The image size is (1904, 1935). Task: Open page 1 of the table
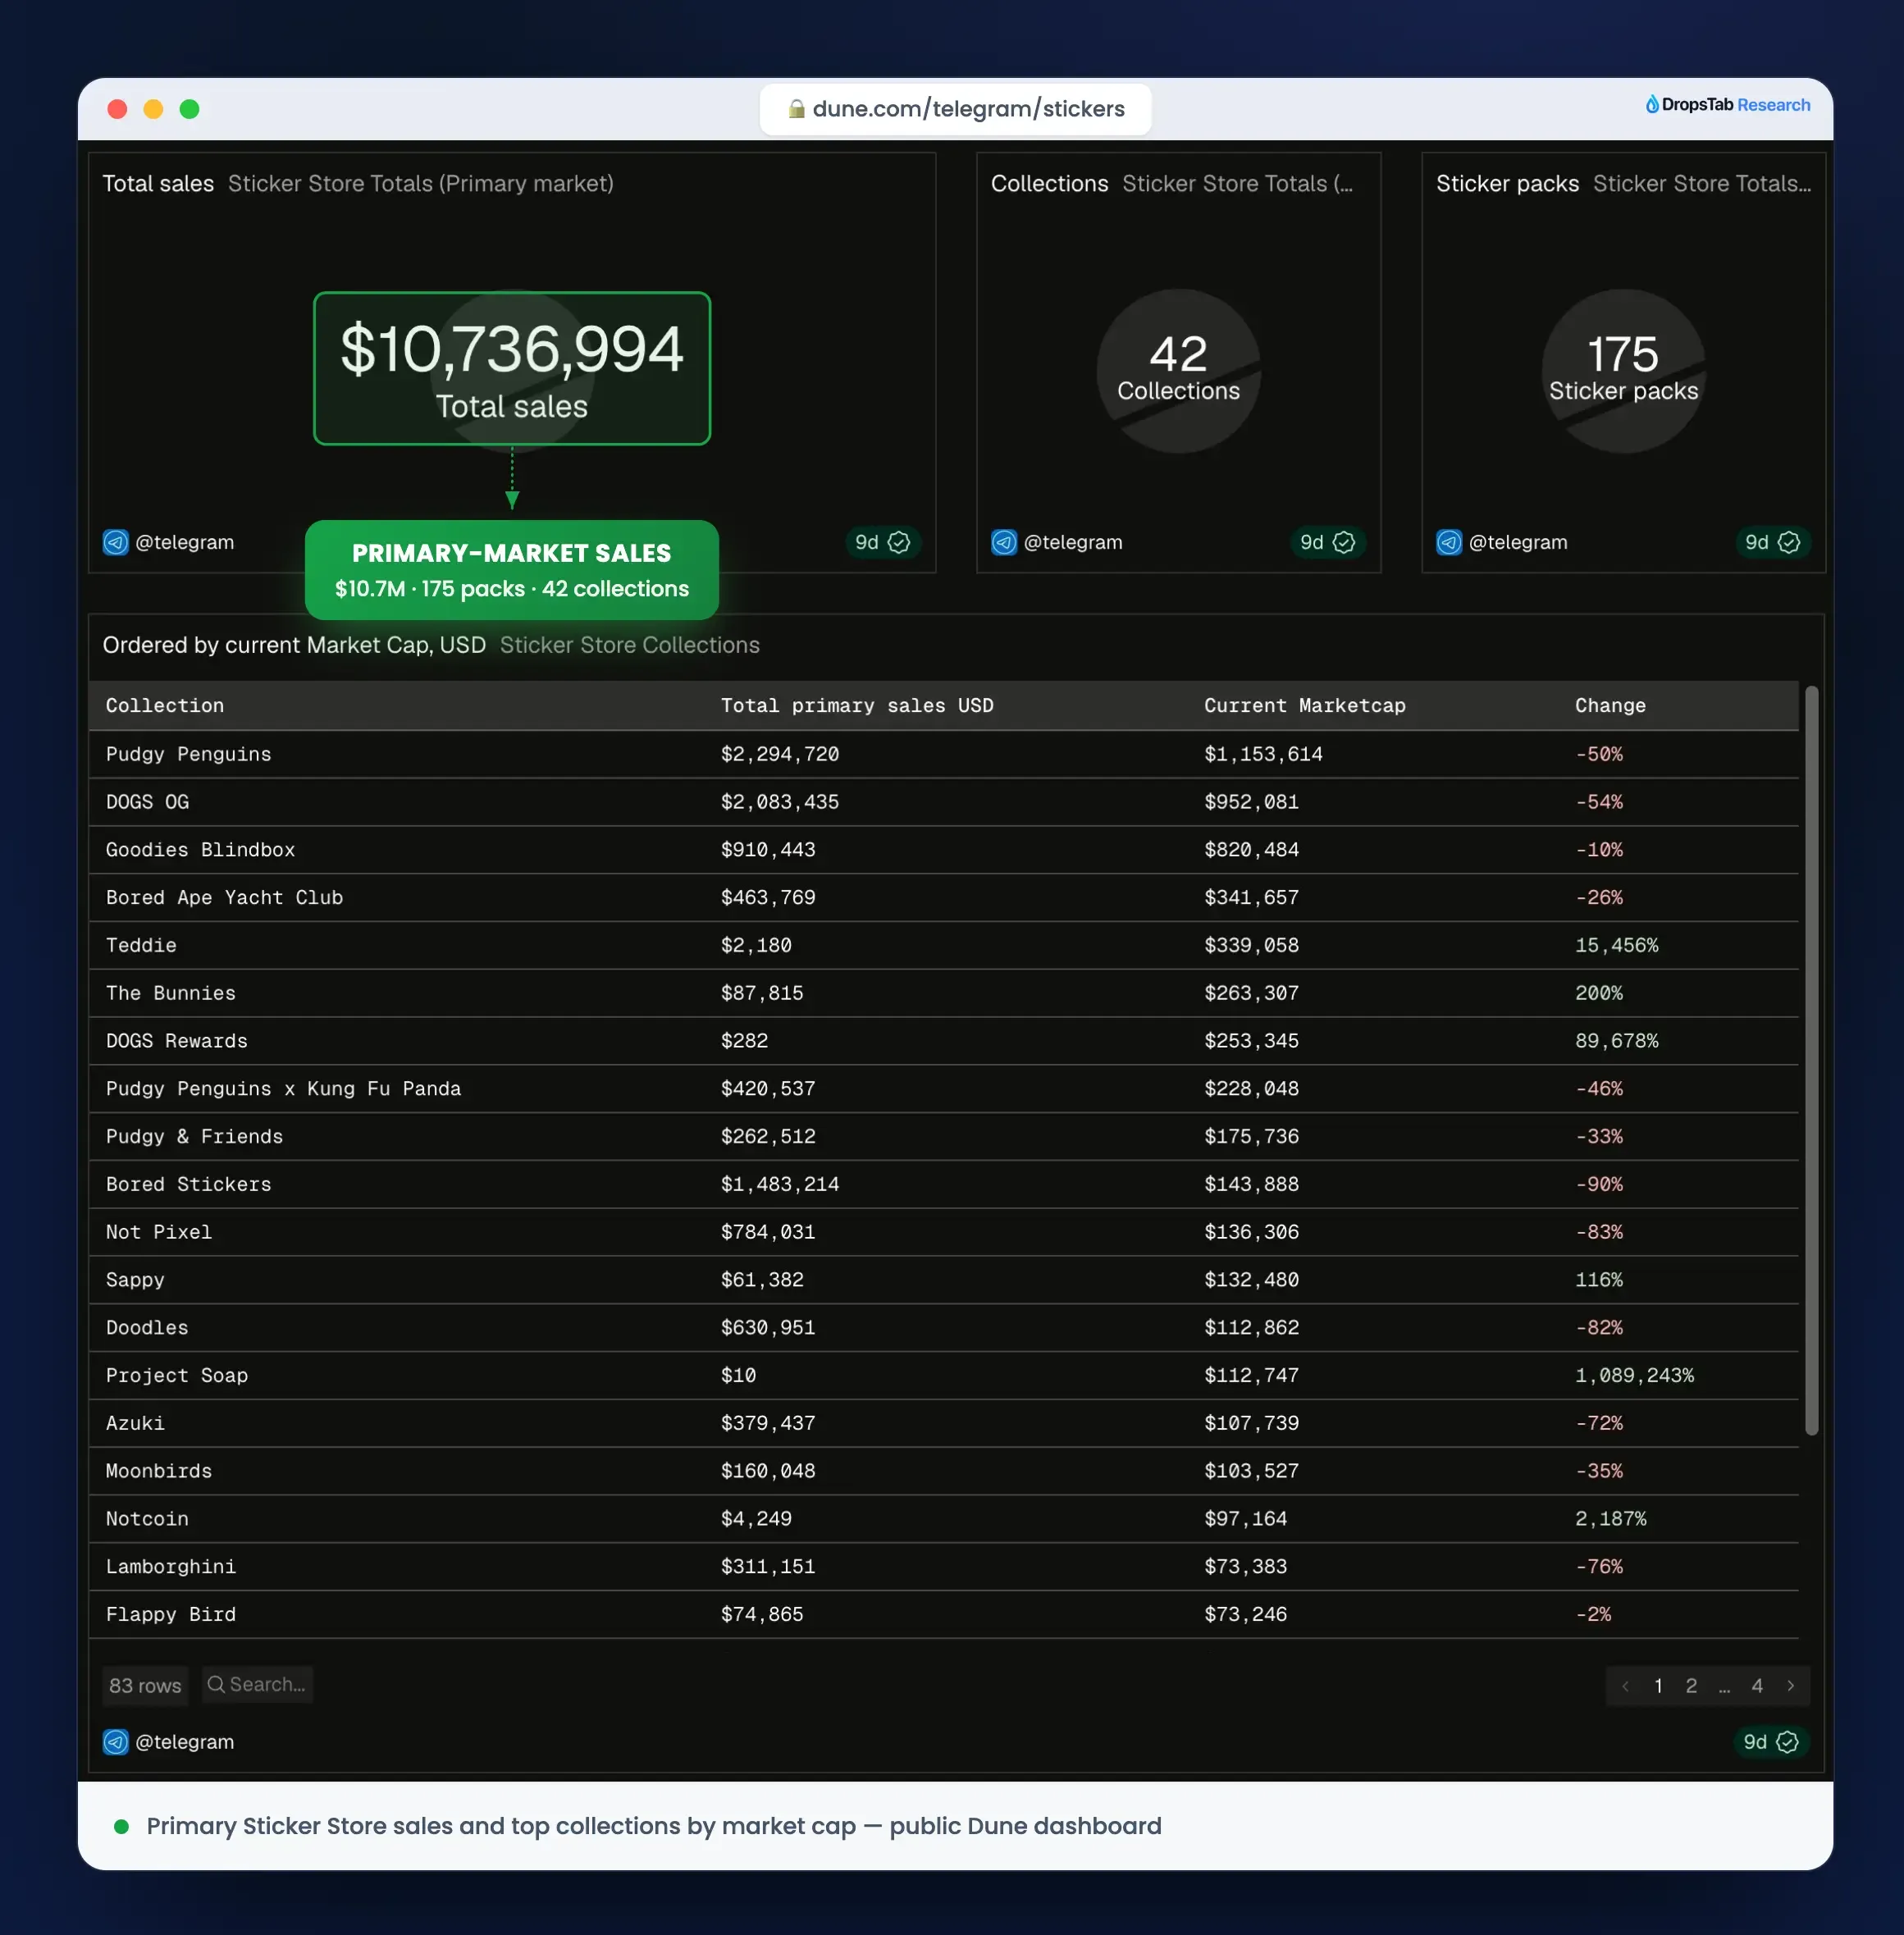1658,1686
